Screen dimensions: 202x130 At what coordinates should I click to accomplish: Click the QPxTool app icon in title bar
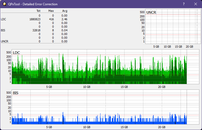tap(4, 4)
